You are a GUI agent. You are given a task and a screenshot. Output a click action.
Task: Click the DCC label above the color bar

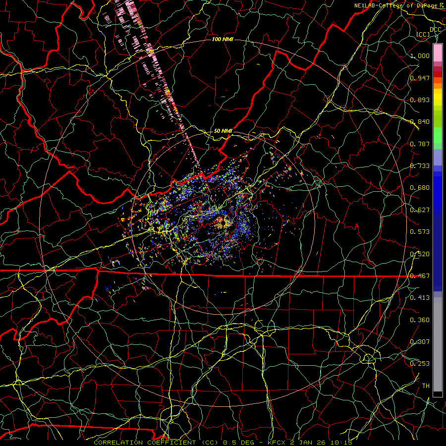[x=435, y=30]
